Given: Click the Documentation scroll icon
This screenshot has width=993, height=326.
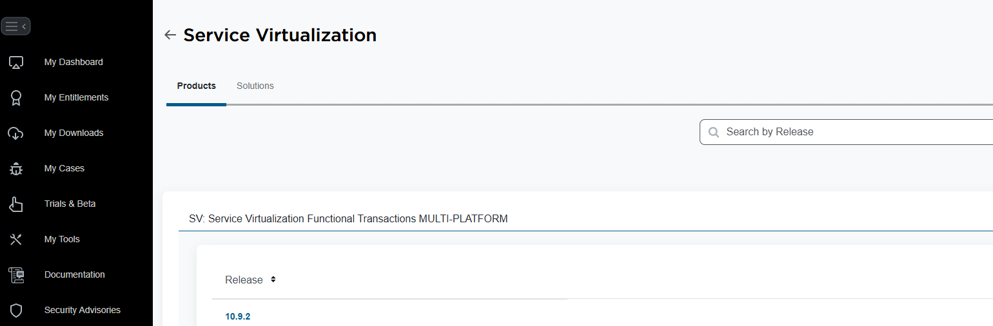Looking at the screenshot, I should click(16, 275).
